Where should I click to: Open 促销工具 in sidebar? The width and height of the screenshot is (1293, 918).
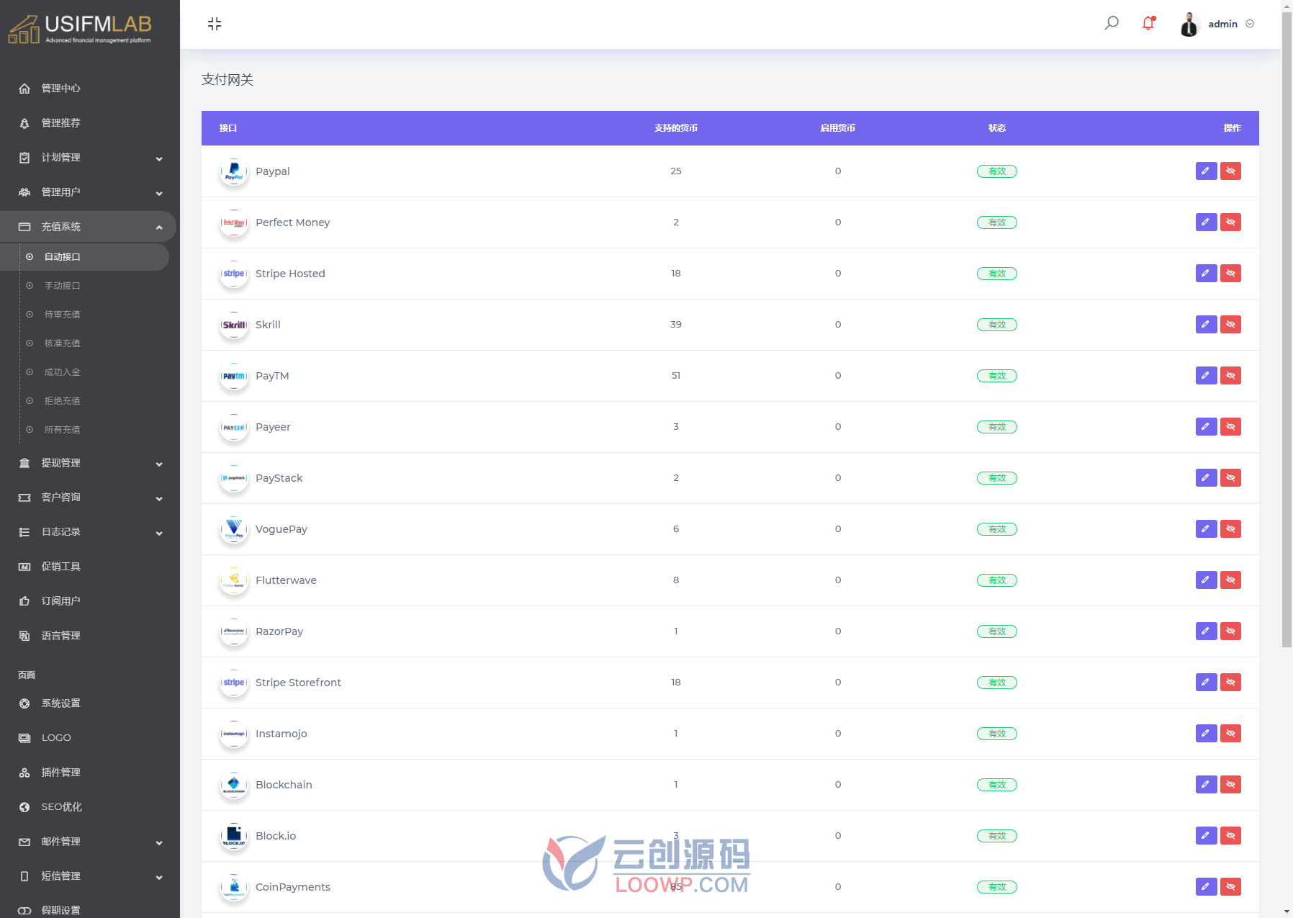coord(88,567)
